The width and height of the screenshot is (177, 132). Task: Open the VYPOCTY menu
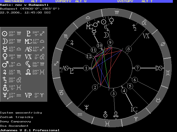(63, 1)
